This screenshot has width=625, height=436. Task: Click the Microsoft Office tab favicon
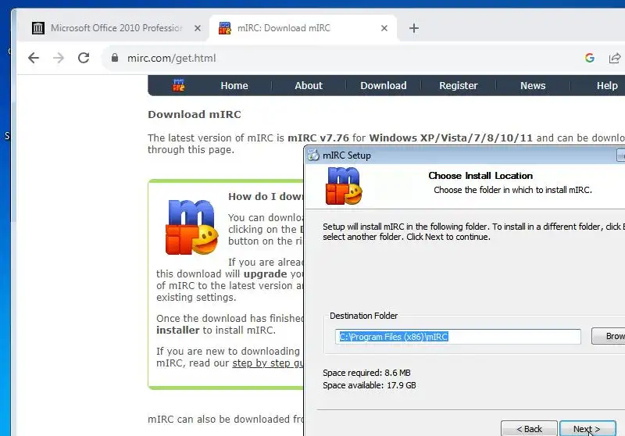point(37,28)
